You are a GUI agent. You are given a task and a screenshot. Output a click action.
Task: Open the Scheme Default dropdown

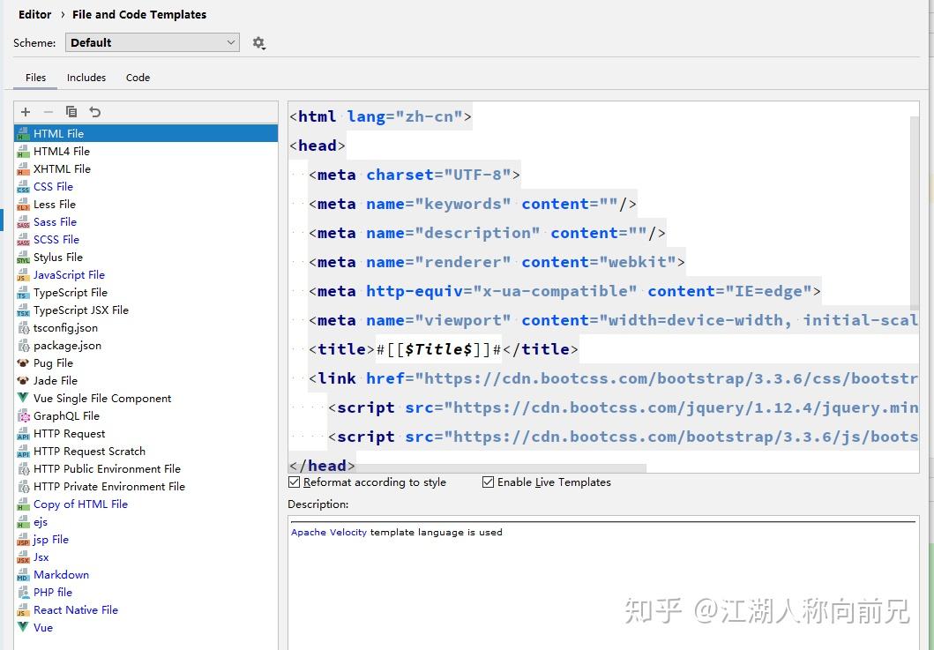click(152, 42)
